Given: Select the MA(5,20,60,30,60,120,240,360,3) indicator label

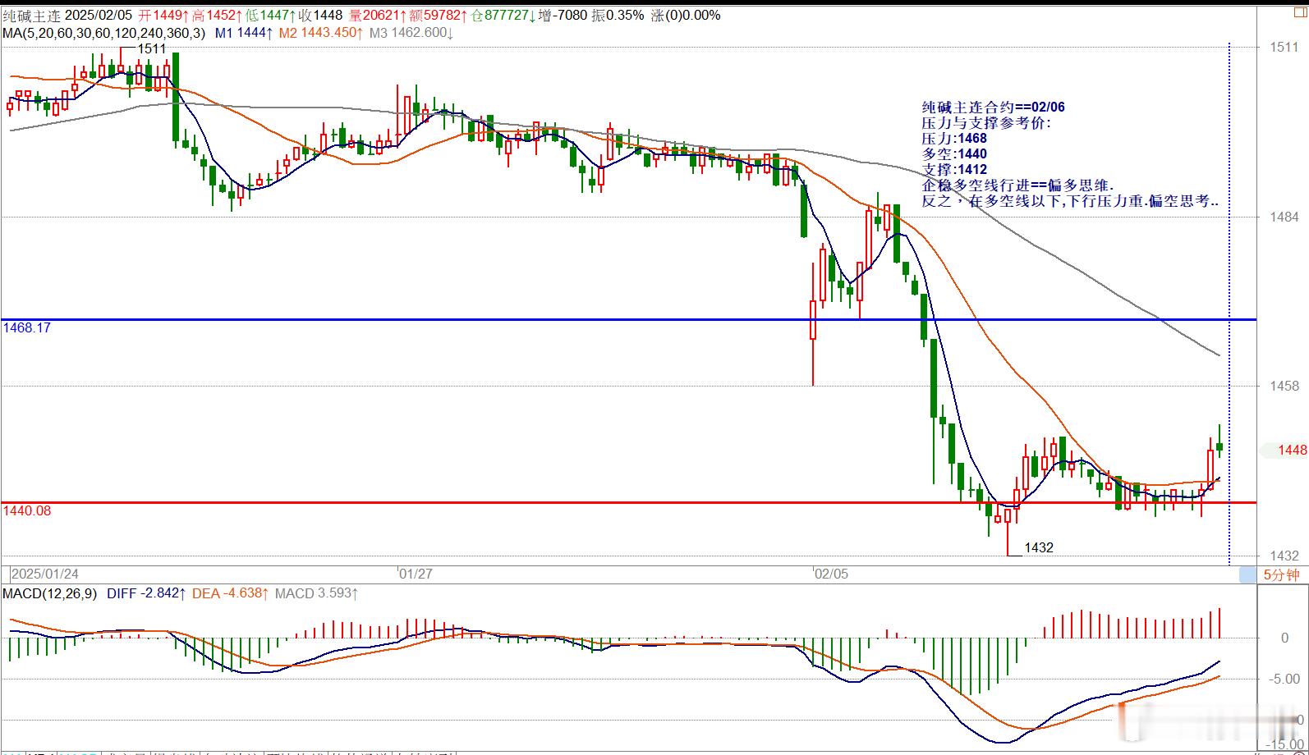Looking at the screenshot, I should point(104,33).
